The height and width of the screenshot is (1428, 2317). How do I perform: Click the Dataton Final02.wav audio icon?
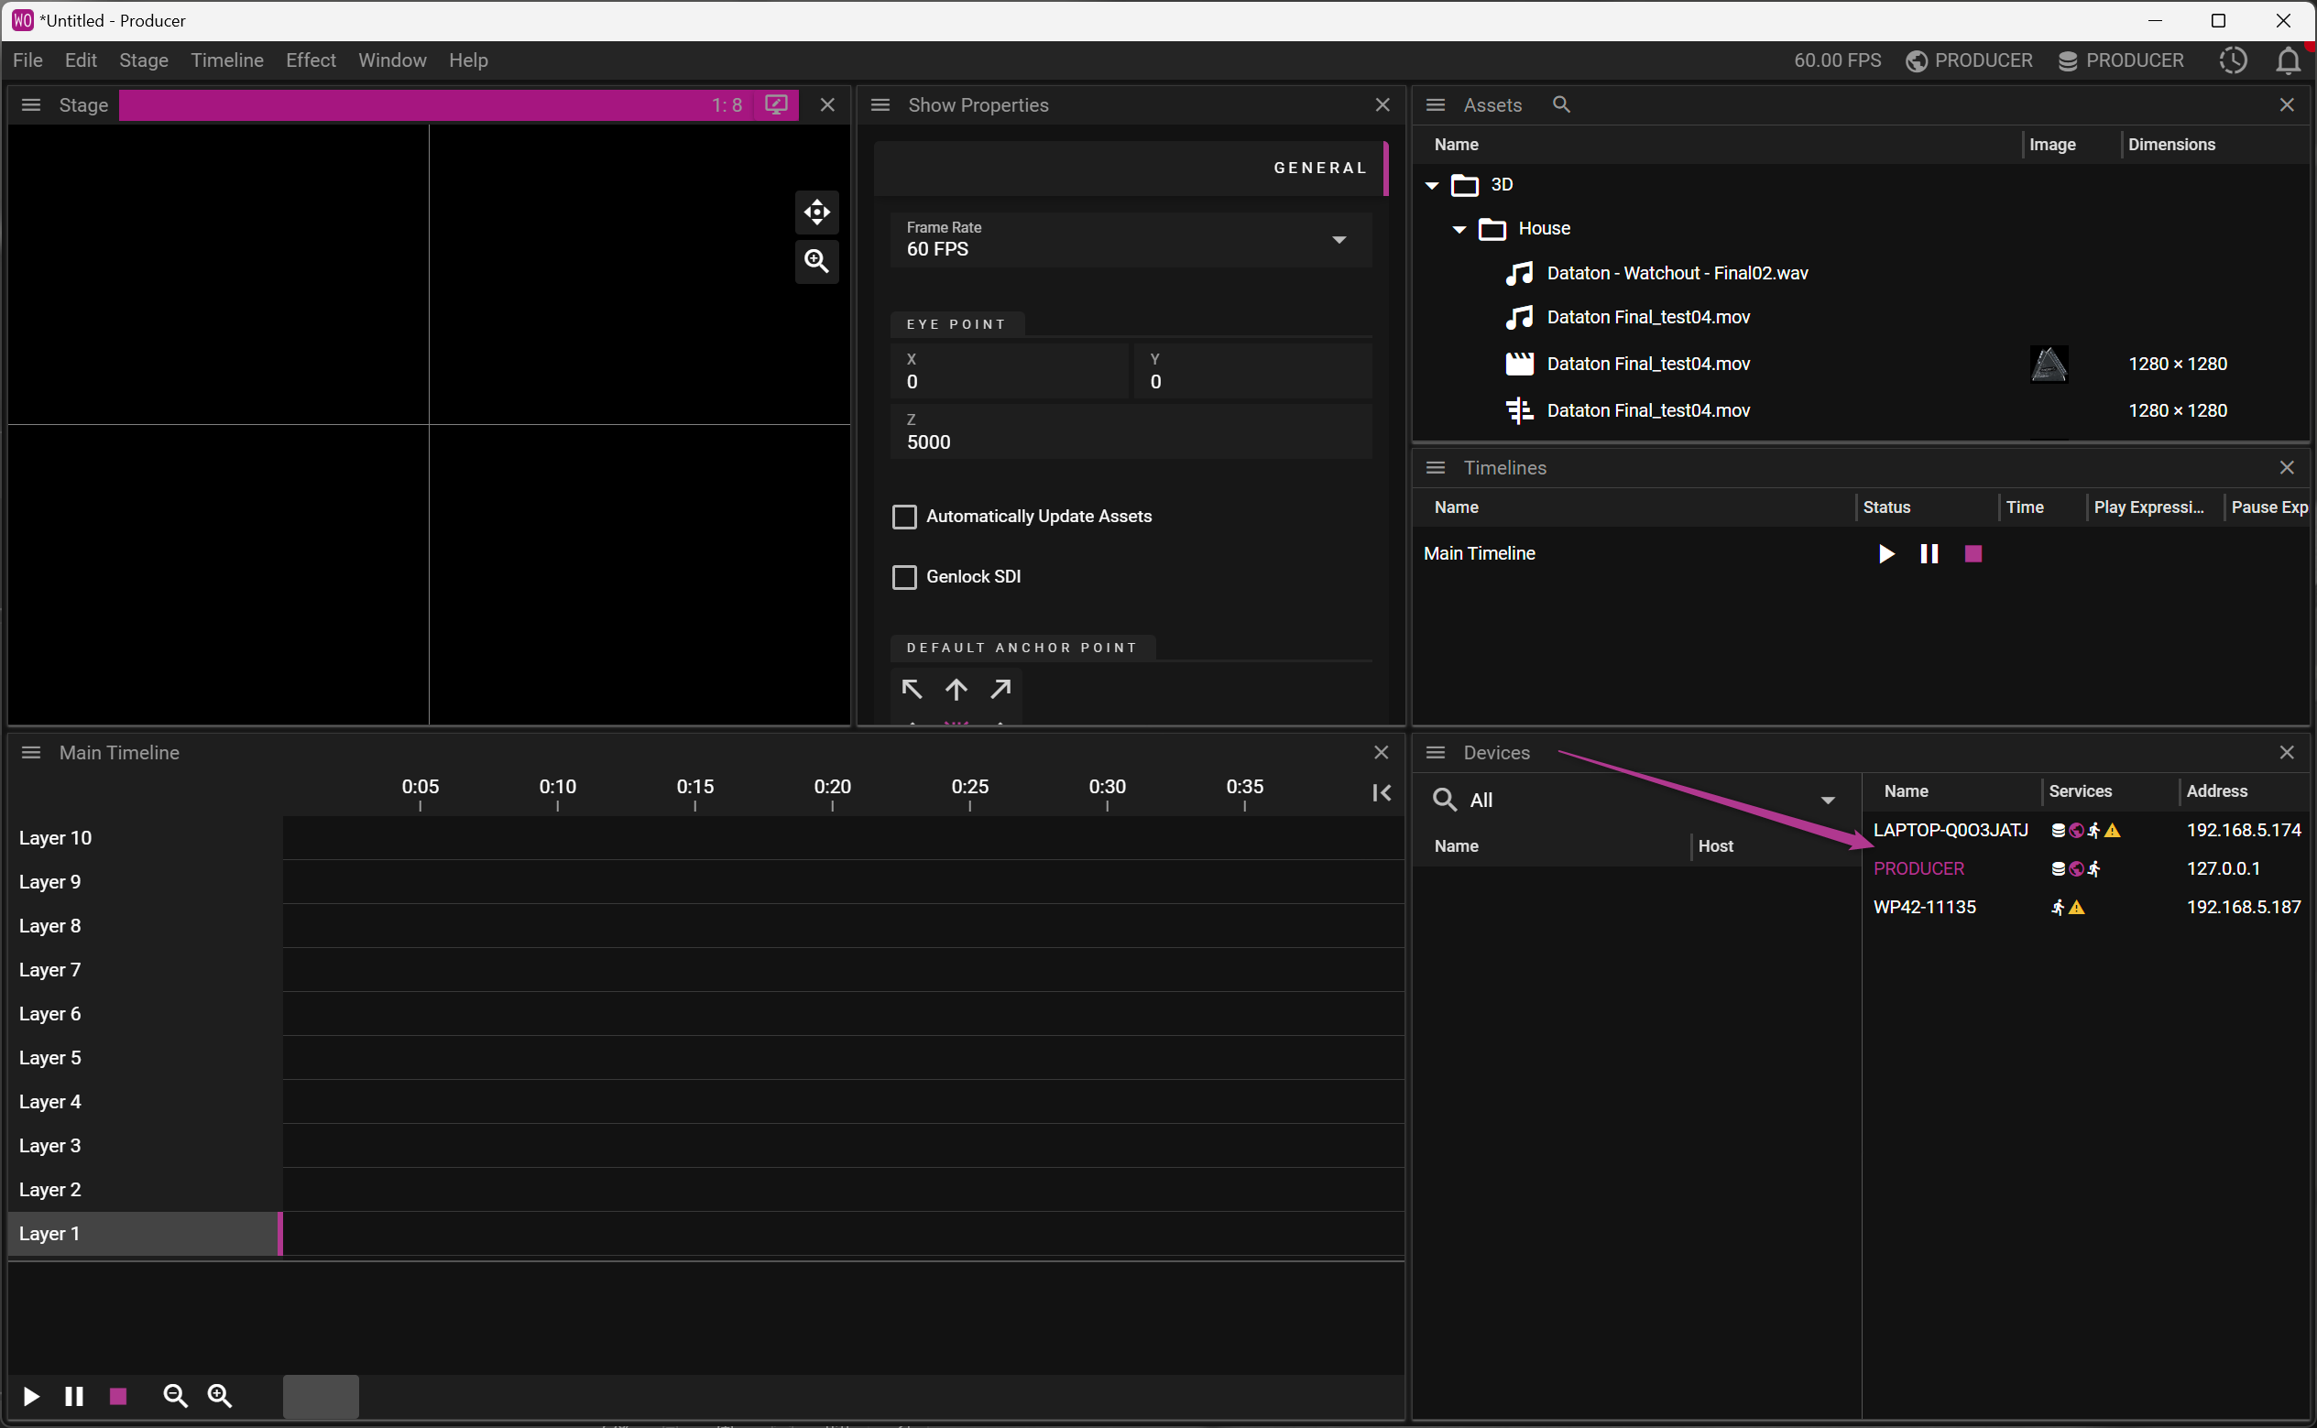[1519, 273]
